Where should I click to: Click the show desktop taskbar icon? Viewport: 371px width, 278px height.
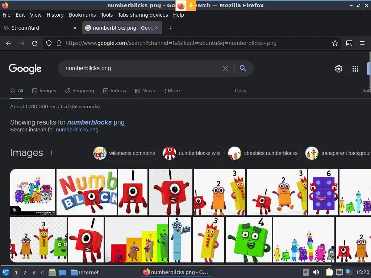point(62,272)
